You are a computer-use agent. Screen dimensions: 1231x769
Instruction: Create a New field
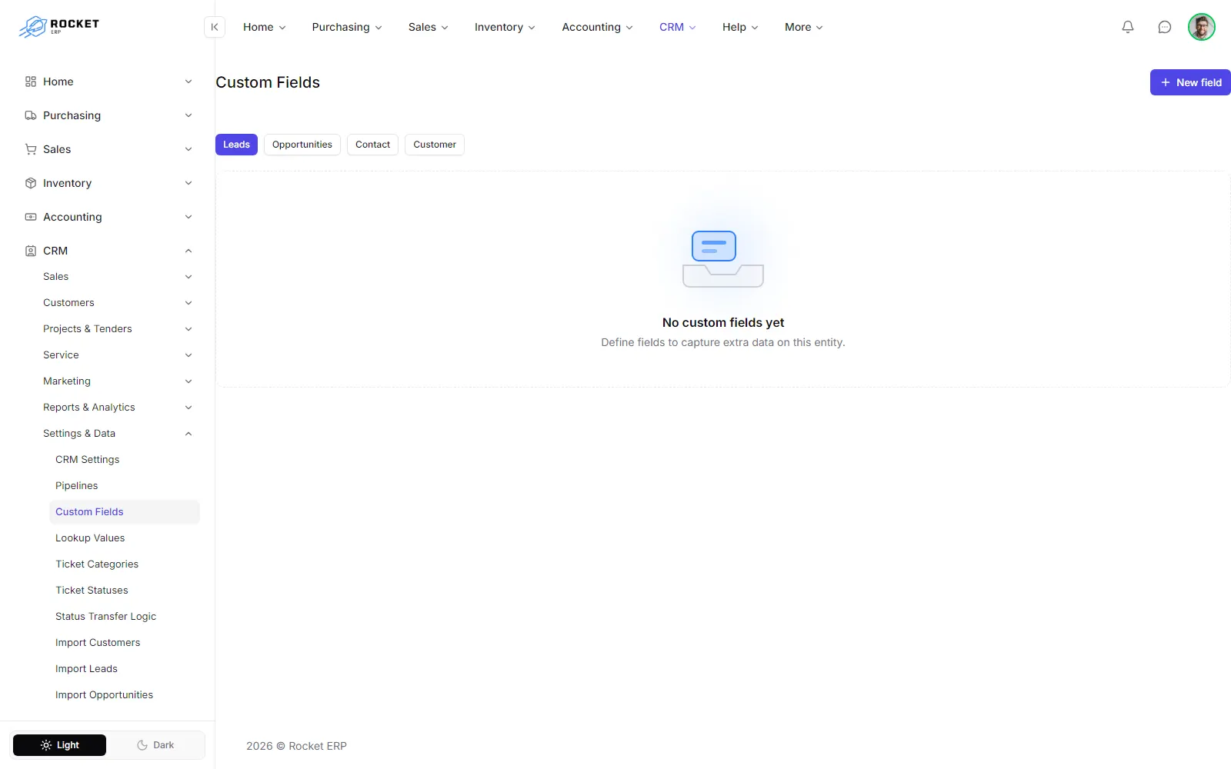pyautogui.click(x=1190, y=82)
